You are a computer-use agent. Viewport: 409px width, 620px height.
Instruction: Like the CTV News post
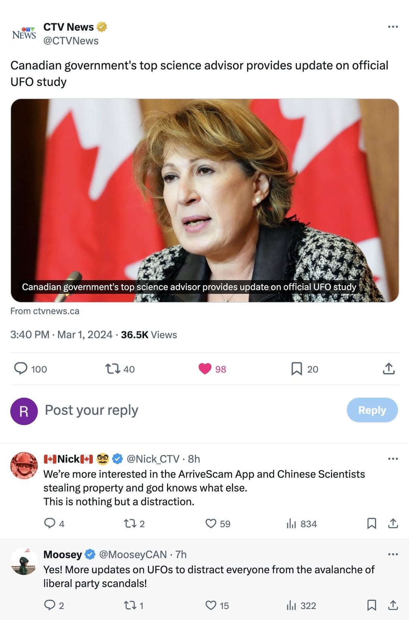click(x=205, y=369)
